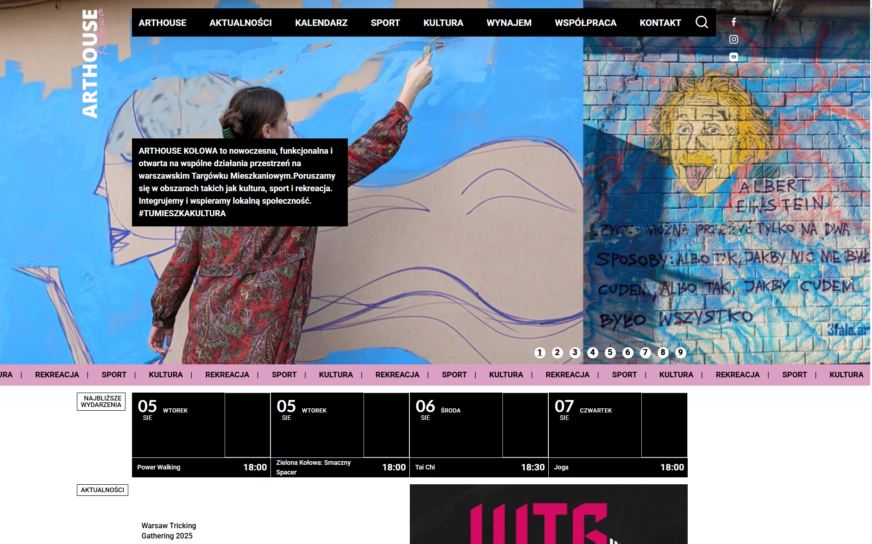Click the #TUMIESZKAKULTURA hashtag text
Screen dimensions: 872x544
coord(182,213)
